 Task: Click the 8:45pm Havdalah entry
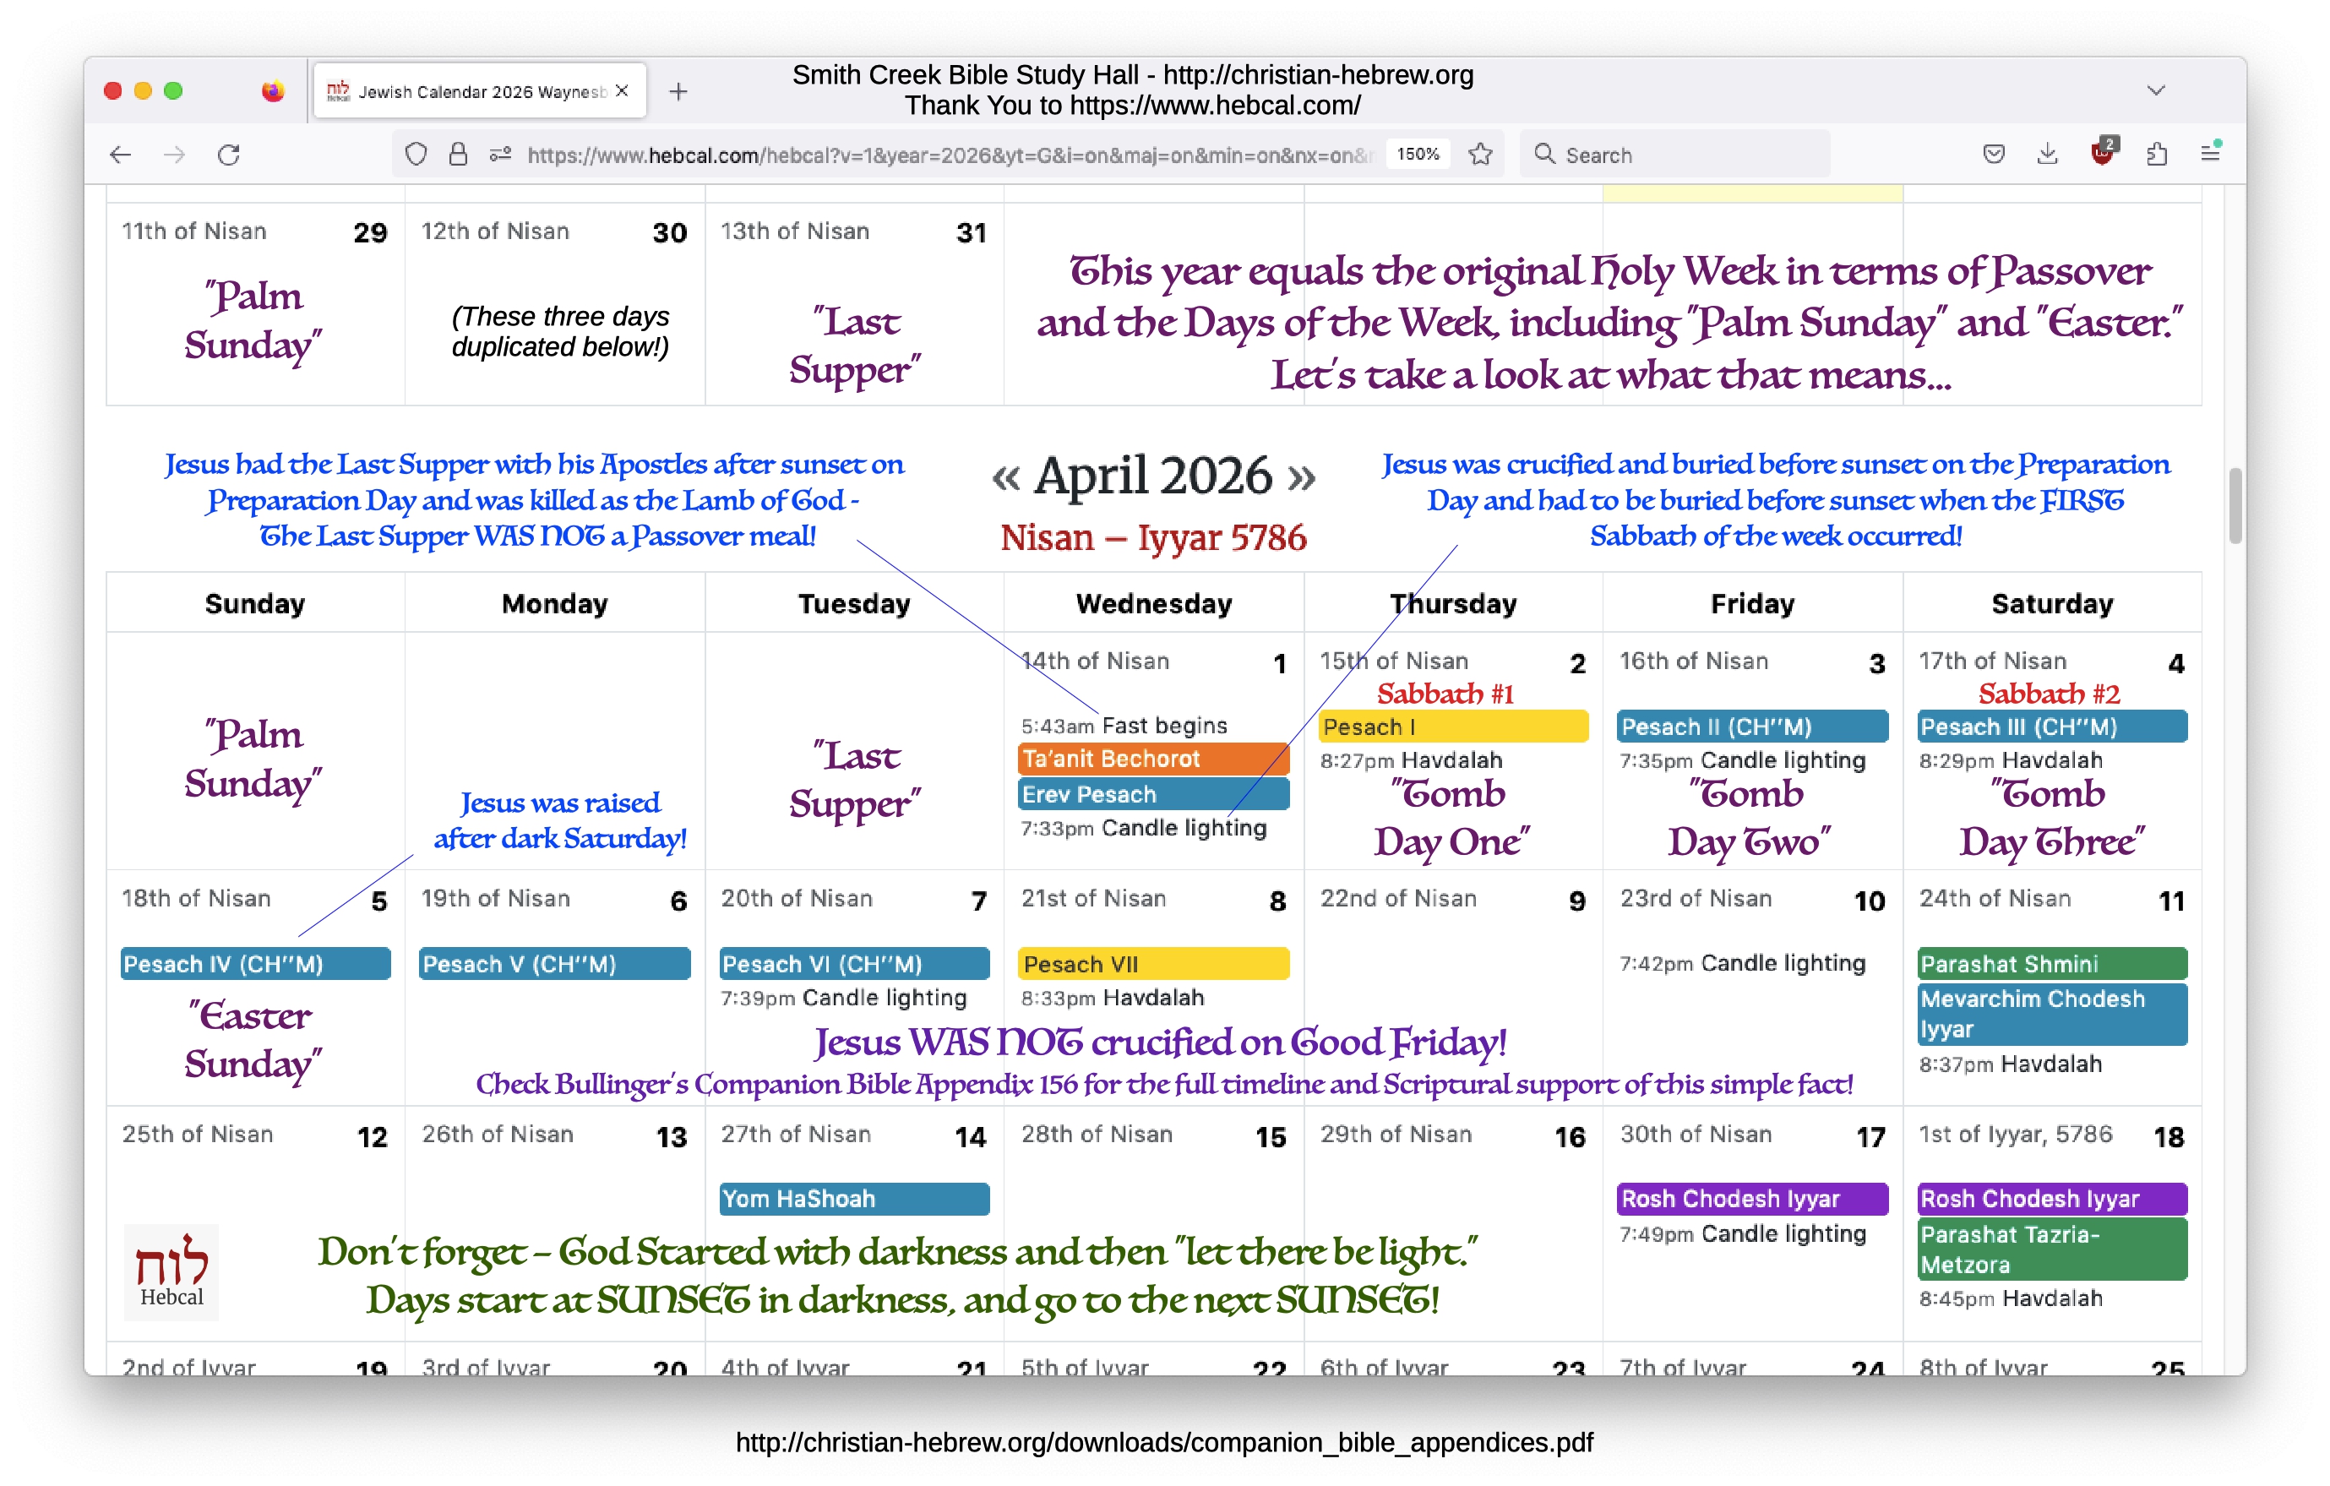(2011, 1299)
